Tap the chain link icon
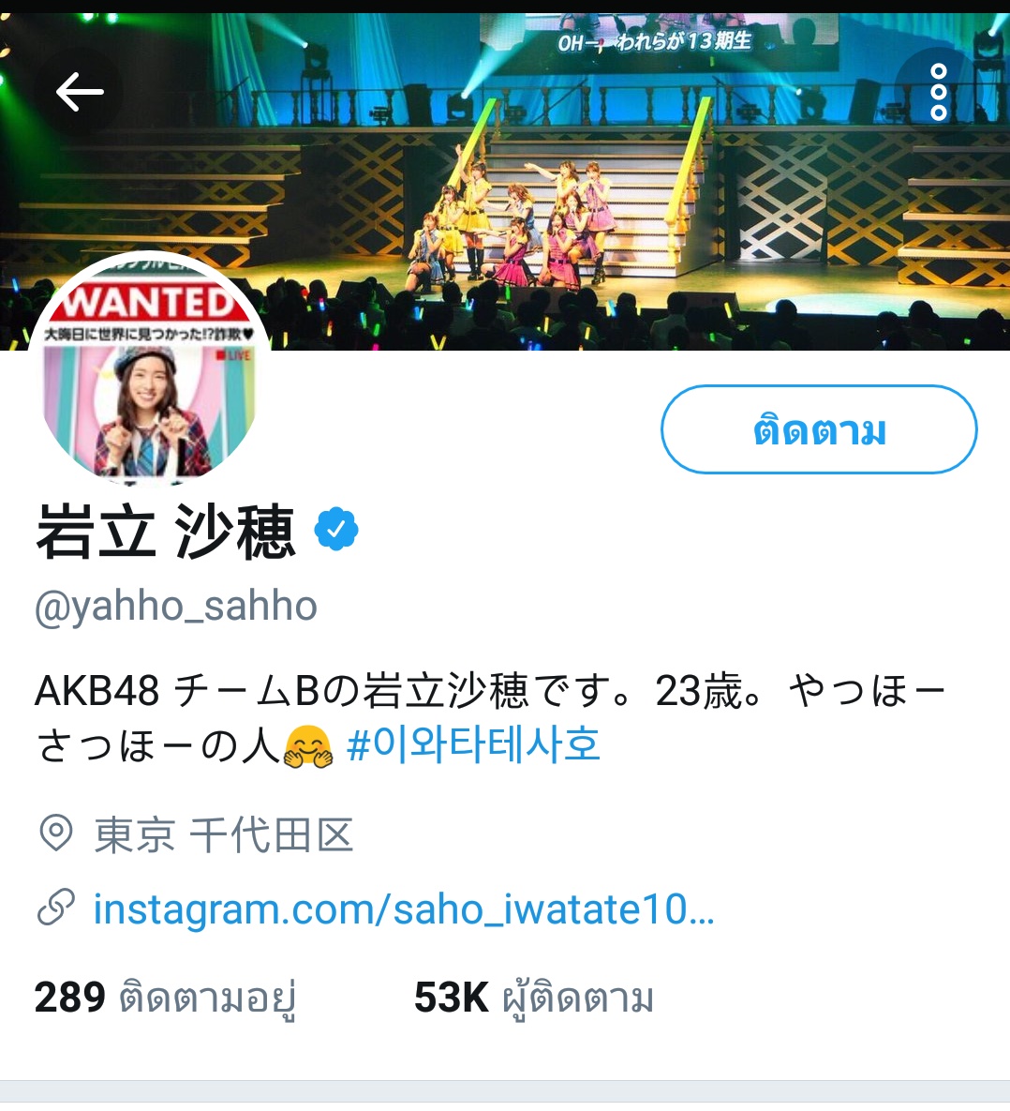Image resolution: width=1010 pixels, height=1111 pixels. 56,907
